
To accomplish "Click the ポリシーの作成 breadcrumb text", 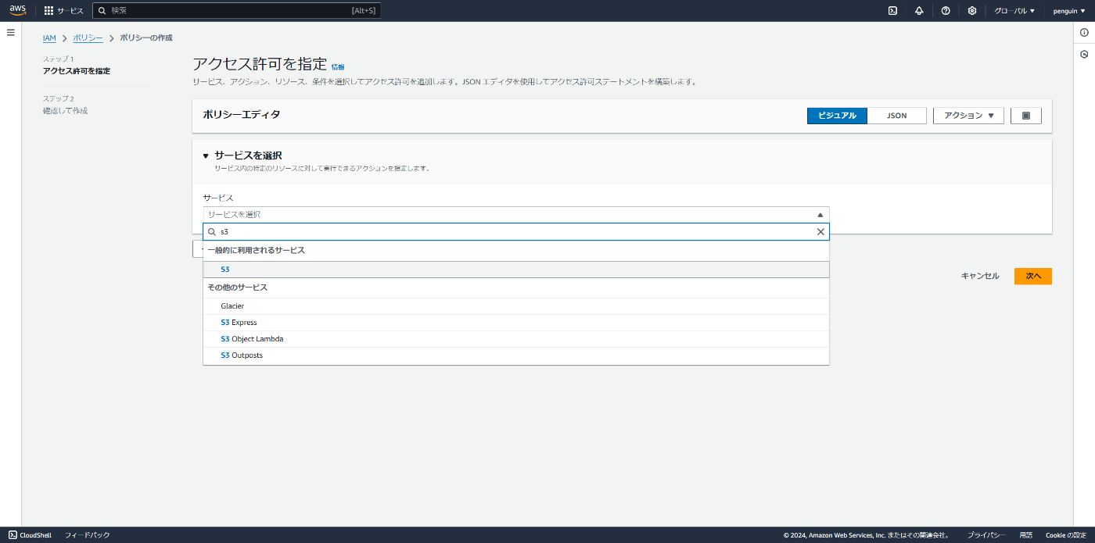I will [x=146, y=38].
